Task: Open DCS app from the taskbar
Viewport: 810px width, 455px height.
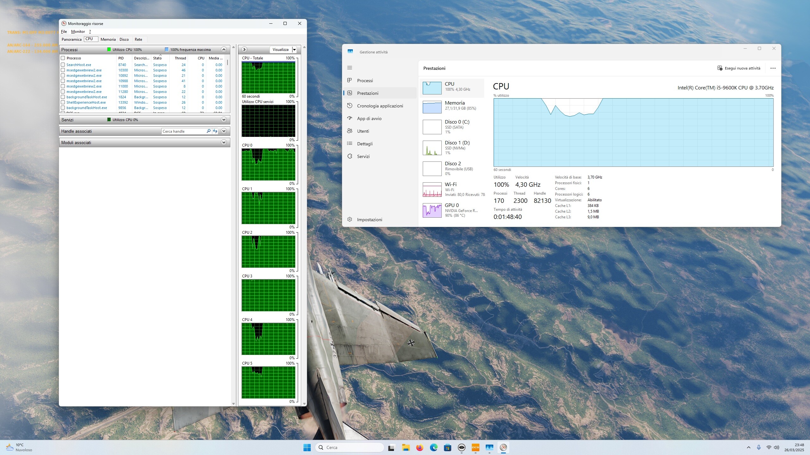Action: point(475,447)
